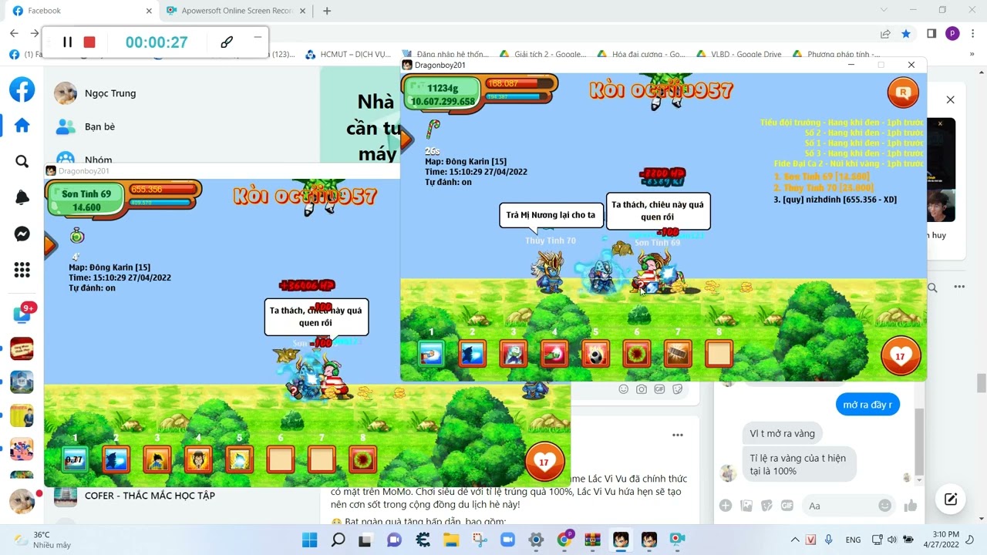The width and height of the screenshot is (987, 555).
Task: Send thumbs up like in chat
Action: tap(911, 506)
